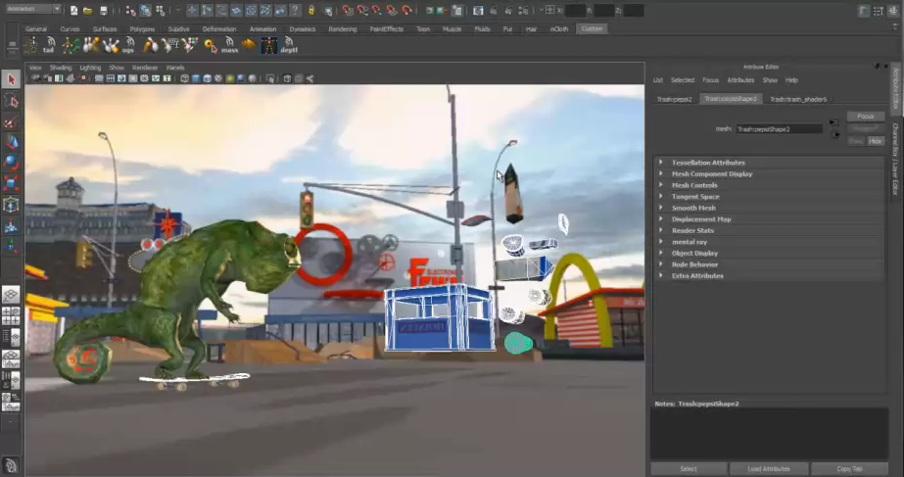Click inside the Notes text area
The height and width of the screenshot is (477, 904).
[769, 434]
